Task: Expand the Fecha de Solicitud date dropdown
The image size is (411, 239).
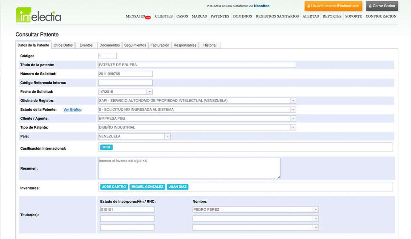Action: pos(149,92)
